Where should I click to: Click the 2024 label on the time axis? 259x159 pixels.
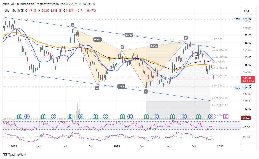tap(117, 146)
